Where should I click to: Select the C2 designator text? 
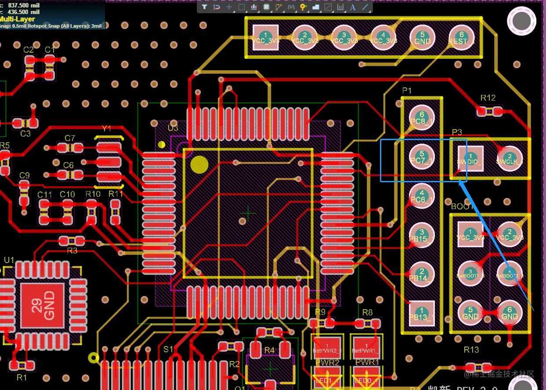(x=29, y=50)
